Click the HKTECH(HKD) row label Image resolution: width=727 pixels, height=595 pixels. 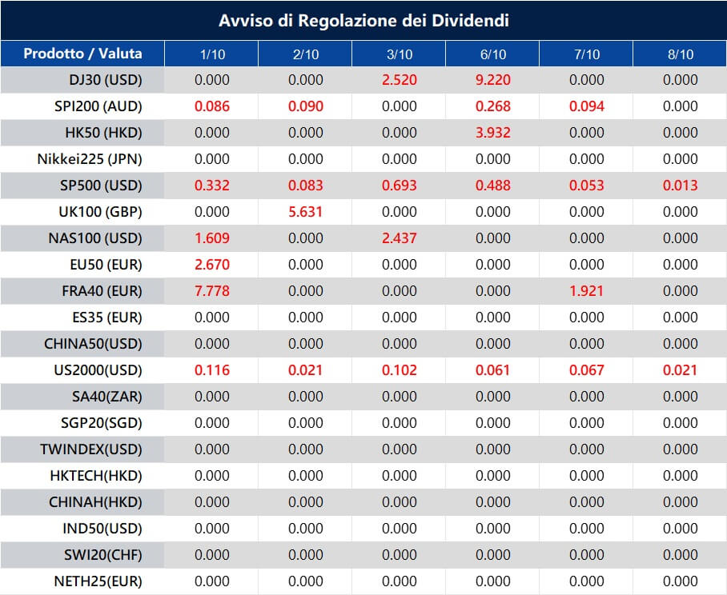coord(96,476)
